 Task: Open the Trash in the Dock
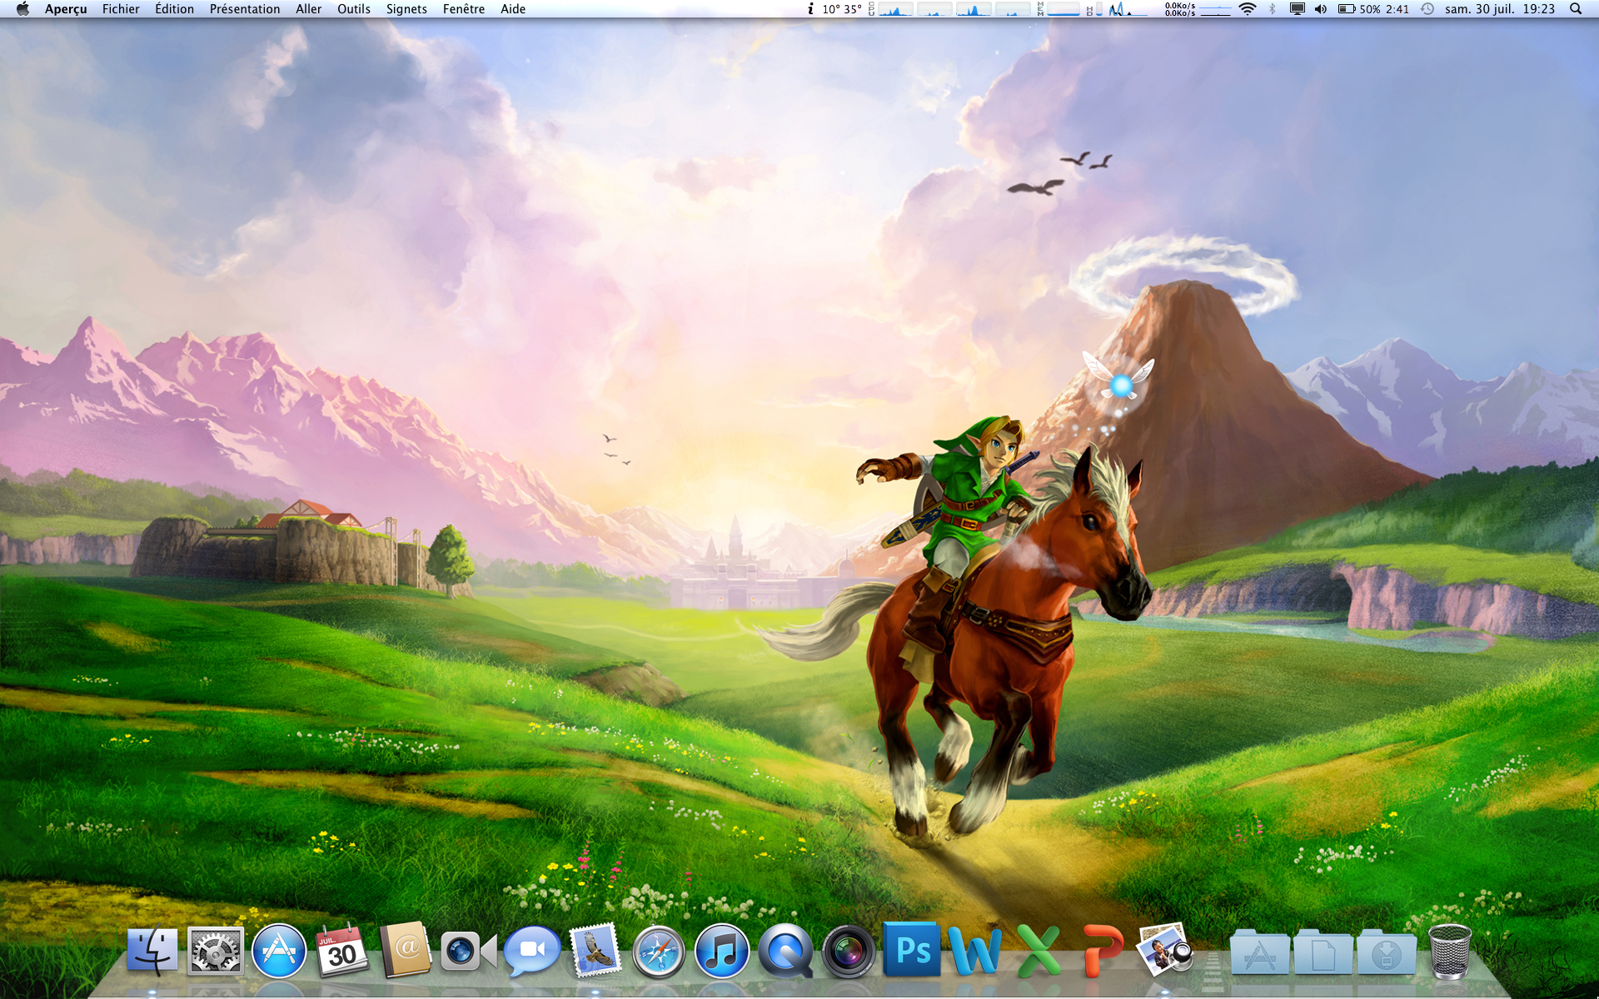click(1450, 951)
